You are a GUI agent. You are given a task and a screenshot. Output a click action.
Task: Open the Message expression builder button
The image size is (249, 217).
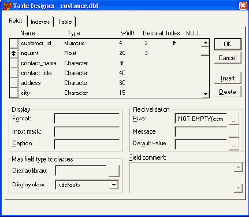(x=234, y=132)
